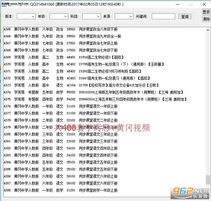Click code S1201 in row A388
Screen dimensions: 211x201
tap(71, 190)
